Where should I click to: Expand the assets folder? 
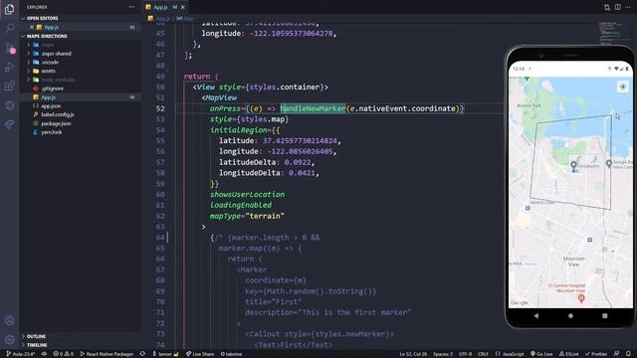[x=81, y=71]
